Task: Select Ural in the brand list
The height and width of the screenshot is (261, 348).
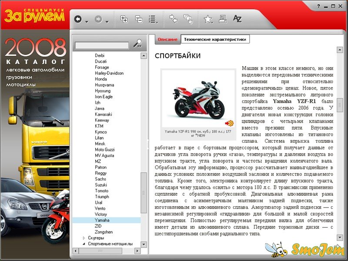Action: [99, 202]
